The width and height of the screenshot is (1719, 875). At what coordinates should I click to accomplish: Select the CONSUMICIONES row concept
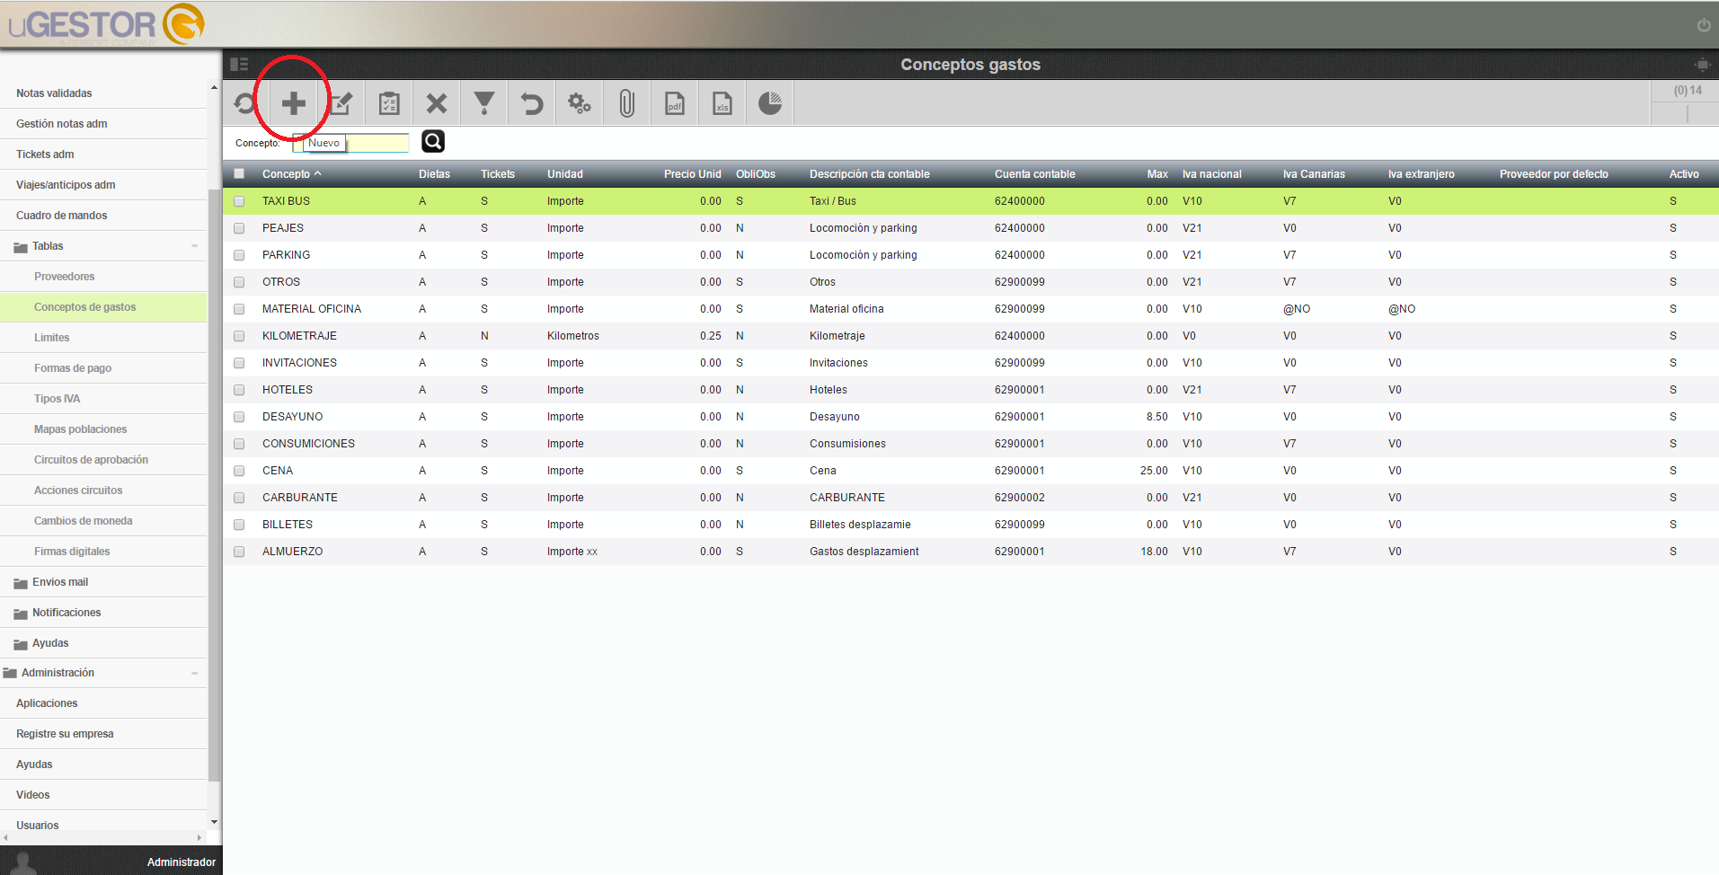[308, 444]
